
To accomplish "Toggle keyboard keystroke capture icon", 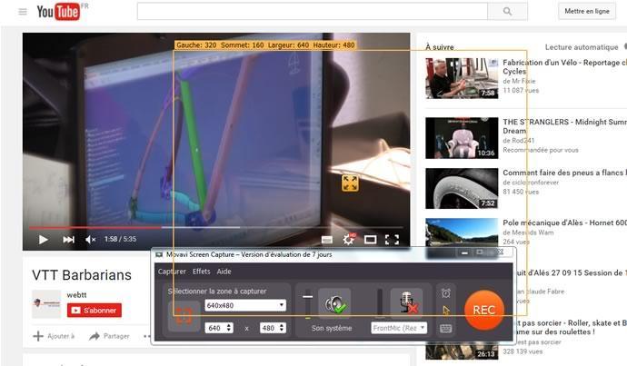I will 446,329.
